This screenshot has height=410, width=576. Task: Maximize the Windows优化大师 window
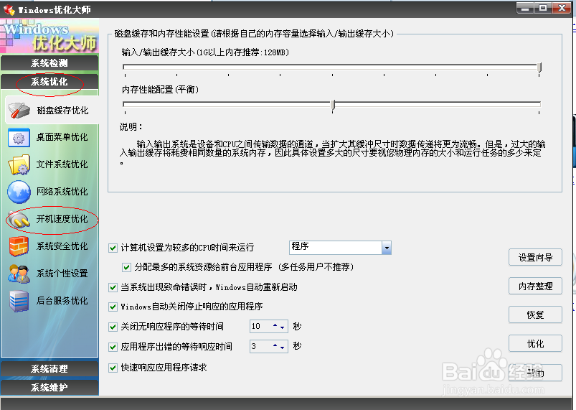[543, 8]
